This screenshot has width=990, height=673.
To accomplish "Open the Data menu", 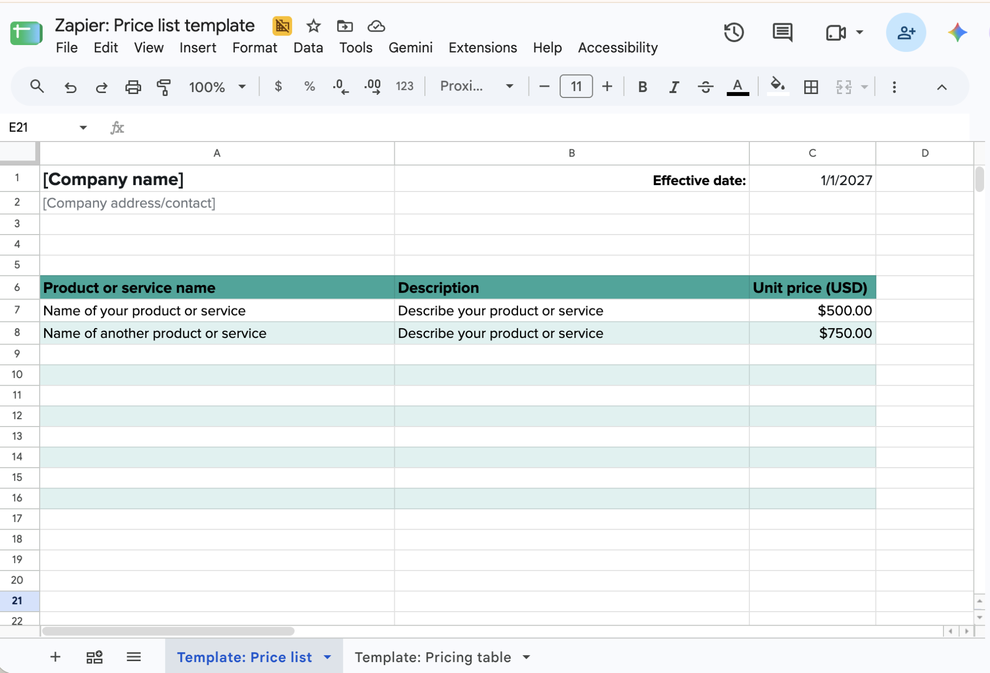I will click(x=308, y=48).
